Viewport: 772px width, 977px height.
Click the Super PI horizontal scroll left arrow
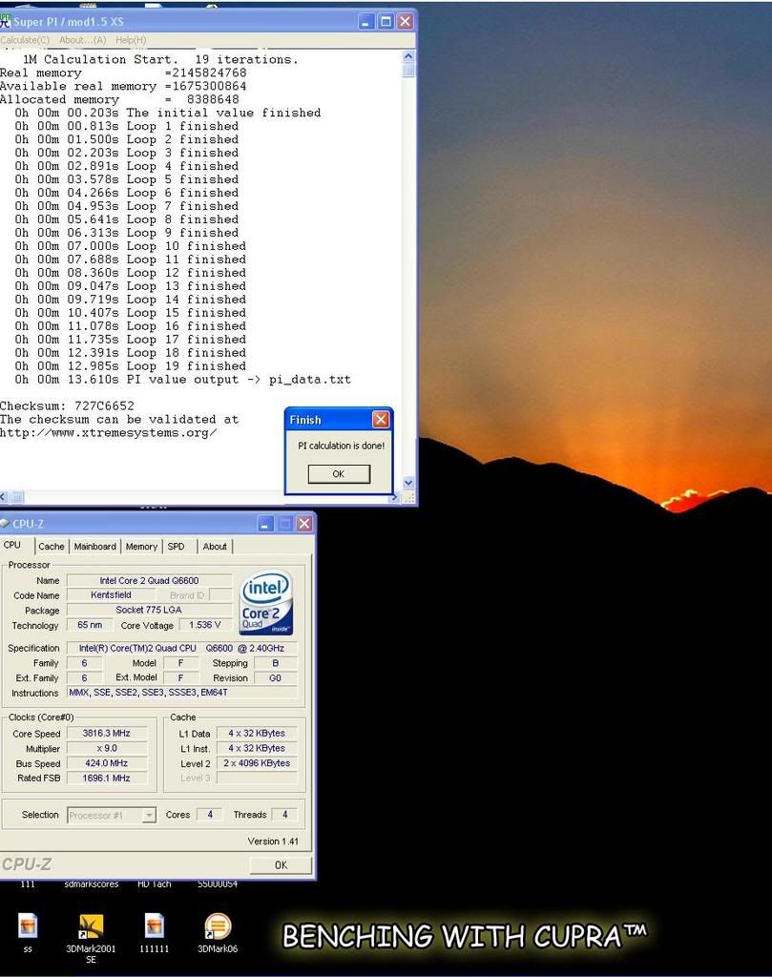(x=3, y=497)
